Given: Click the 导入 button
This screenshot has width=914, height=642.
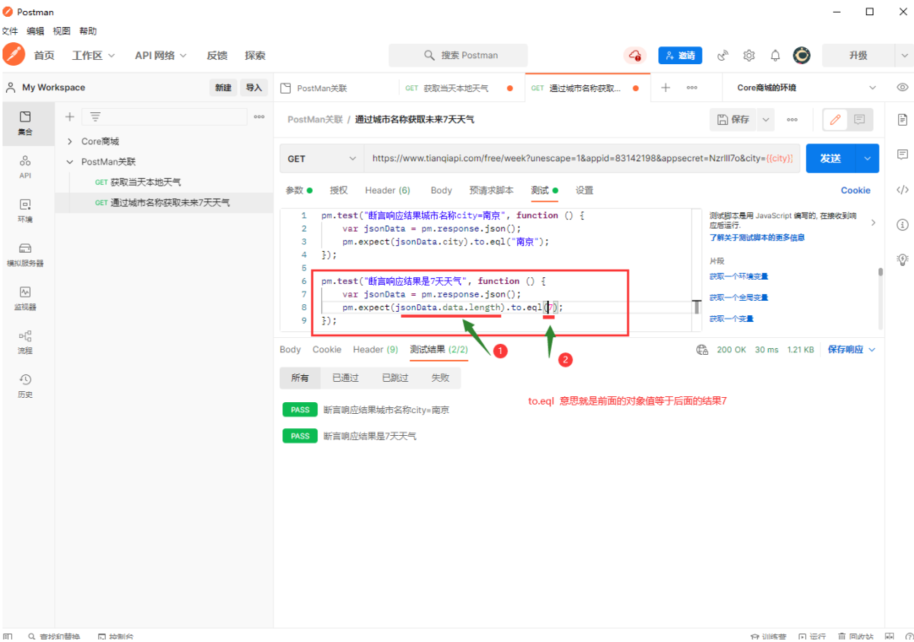Looking at the screenshot, I should pyautogui.click(x=253, y=88).
